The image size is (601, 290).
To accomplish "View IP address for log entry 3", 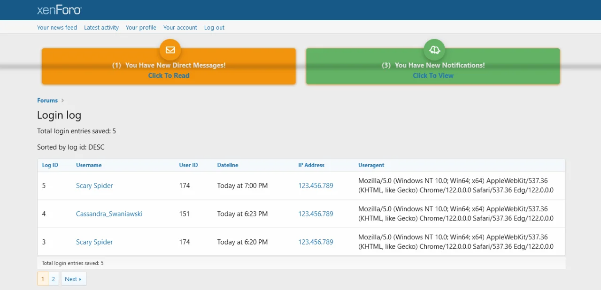I will (x=316, y=242).
